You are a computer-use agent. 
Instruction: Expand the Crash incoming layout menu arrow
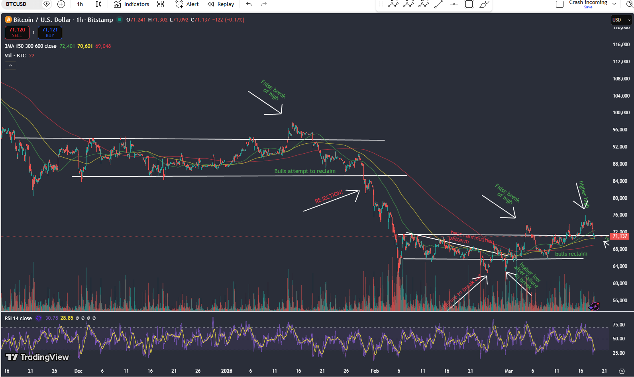[614, 4]
